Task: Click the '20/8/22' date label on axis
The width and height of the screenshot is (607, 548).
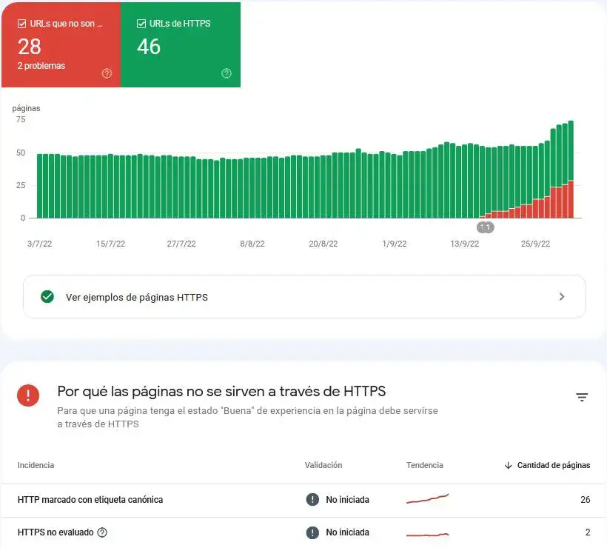Action: point(323,244)
